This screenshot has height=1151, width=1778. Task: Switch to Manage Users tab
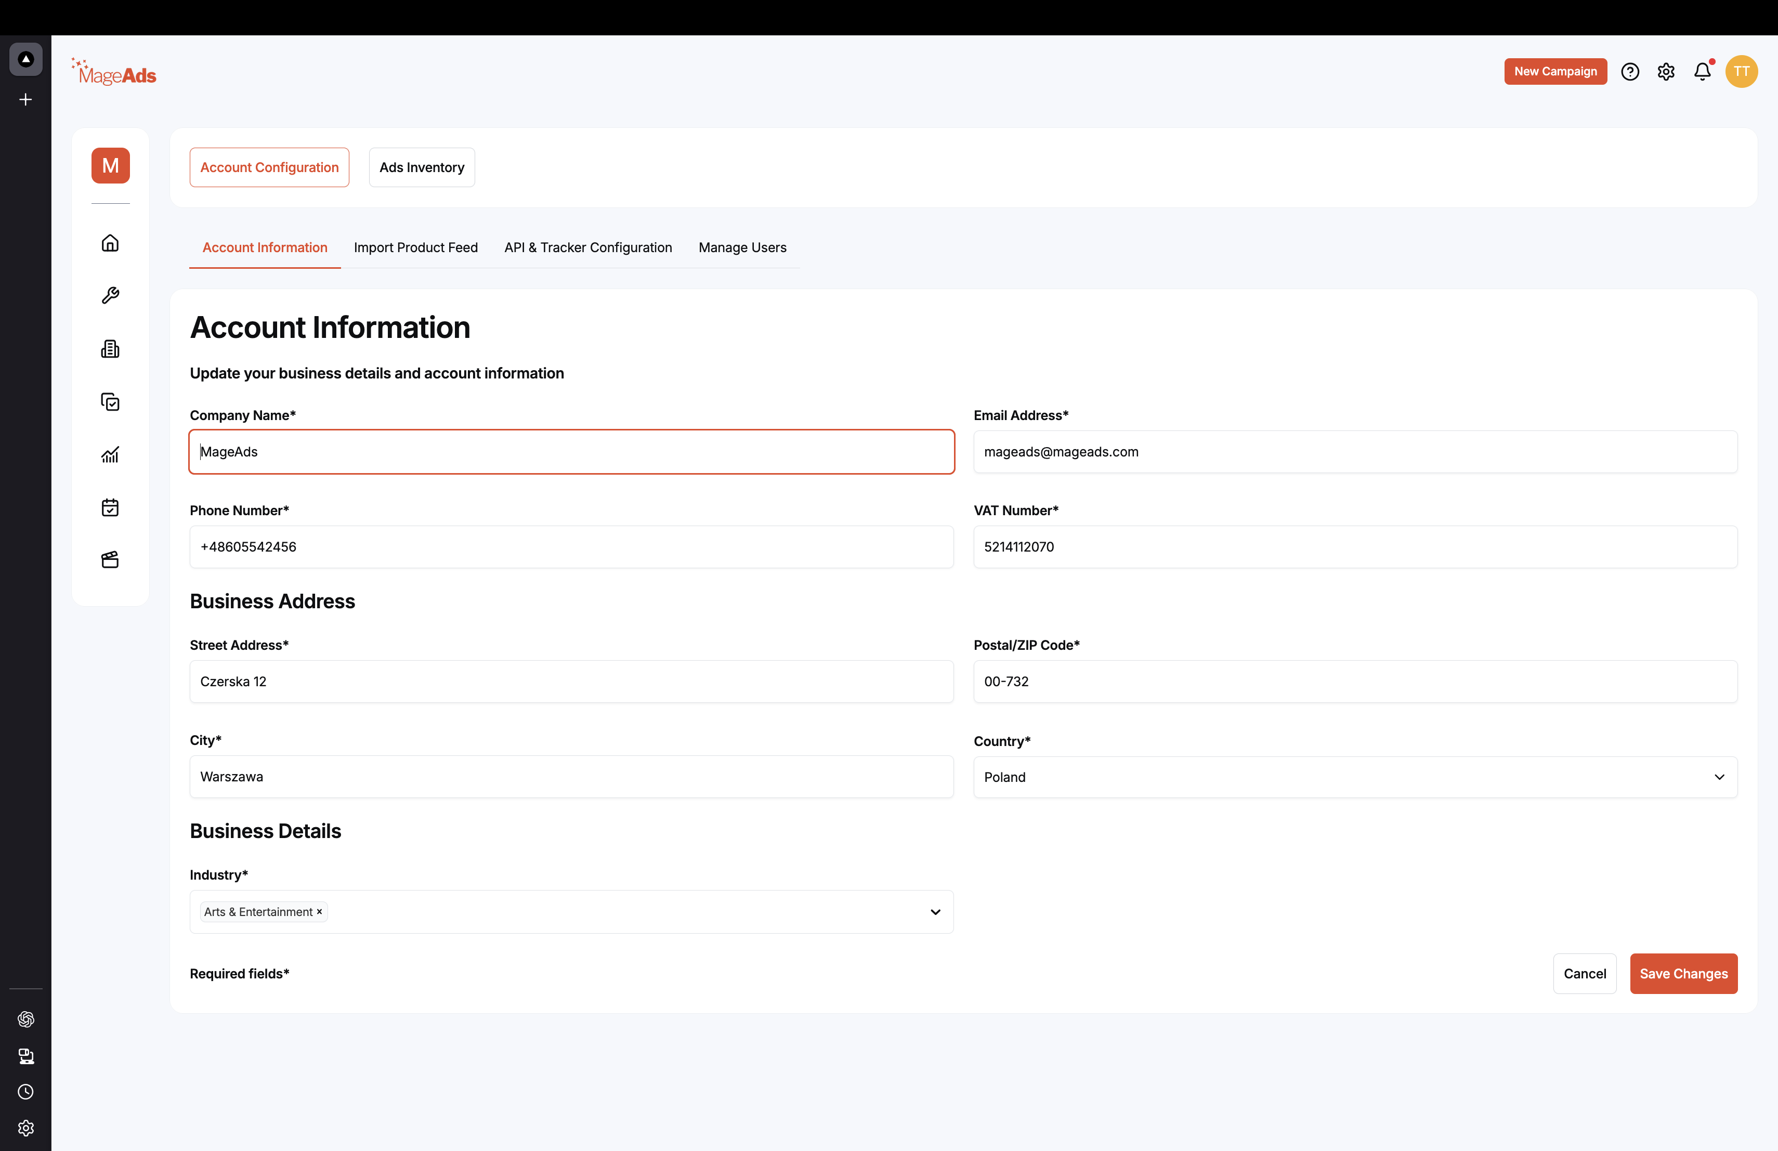742,247
